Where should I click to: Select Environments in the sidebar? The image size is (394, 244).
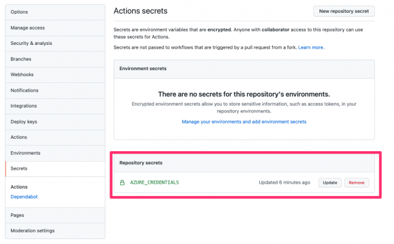55,153
